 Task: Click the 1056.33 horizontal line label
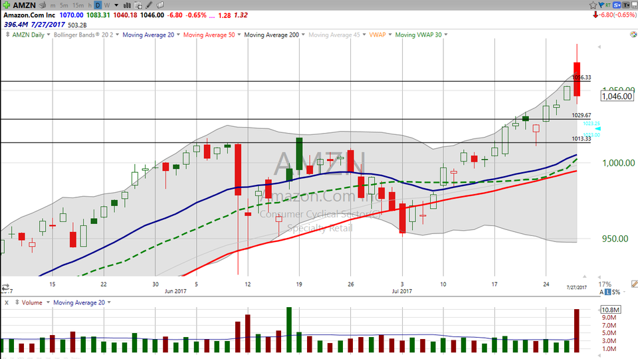pyautogui.click(x=582, y=77)
